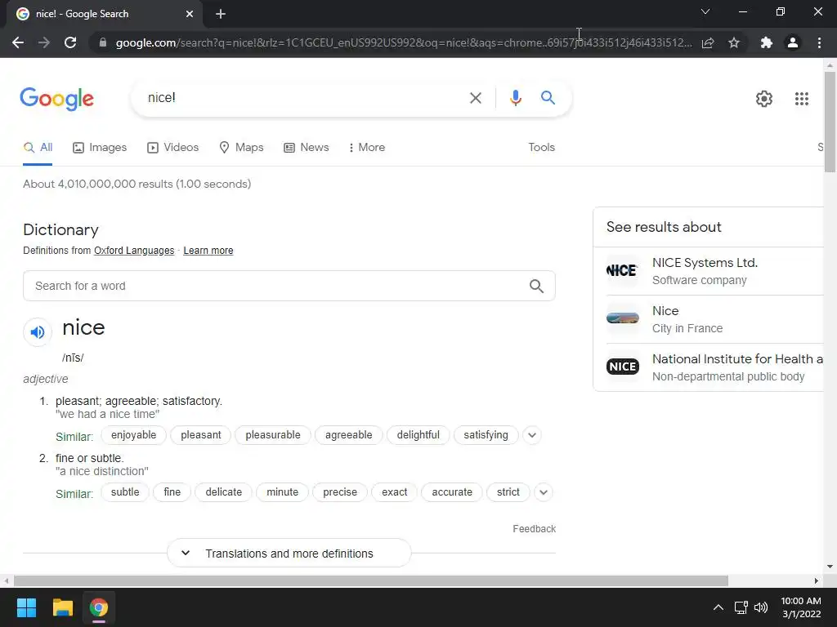Select synonym minute
Image resolution: width=837 pixels, height=627 pixels.
282,492
